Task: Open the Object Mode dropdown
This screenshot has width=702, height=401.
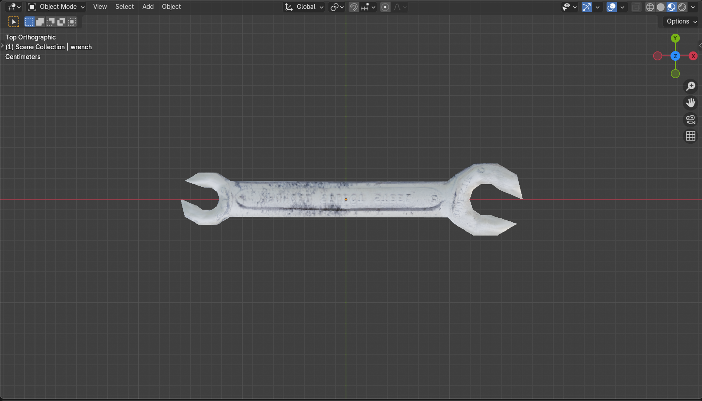Action: click(x=56, y=7)
